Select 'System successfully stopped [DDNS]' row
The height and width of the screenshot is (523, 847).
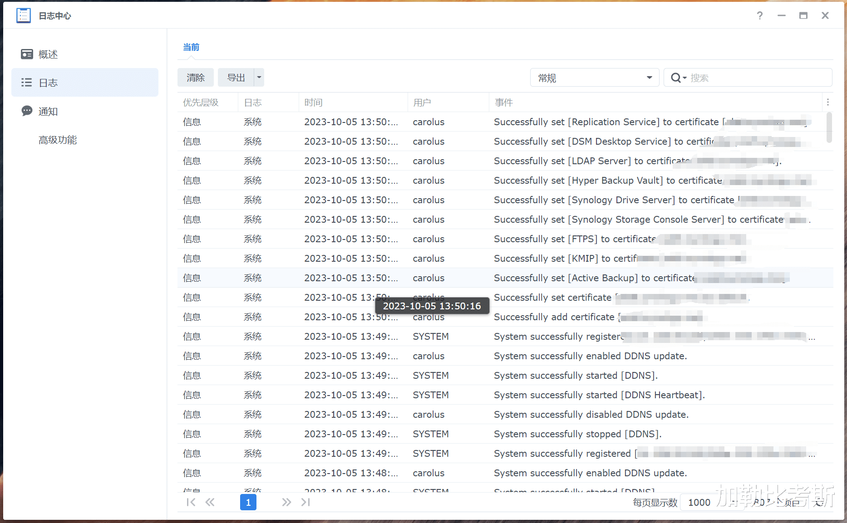coord(505,434)
